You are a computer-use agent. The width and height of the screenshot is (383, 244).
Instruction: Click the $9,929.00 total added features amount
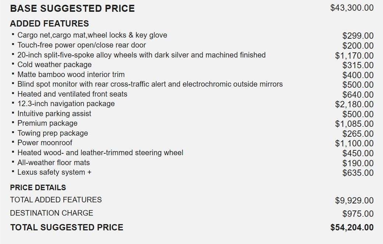[x=354, y=201]
